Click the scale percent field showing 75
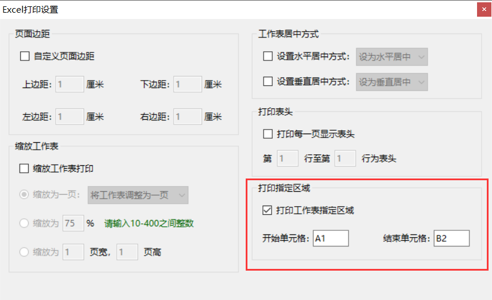 pyautogui.click(x=73, y=223)
